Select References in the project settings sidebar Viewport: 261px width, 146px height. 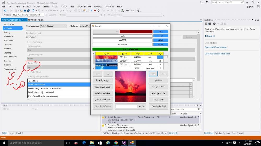pyautogui.click(x=9, y=36)
